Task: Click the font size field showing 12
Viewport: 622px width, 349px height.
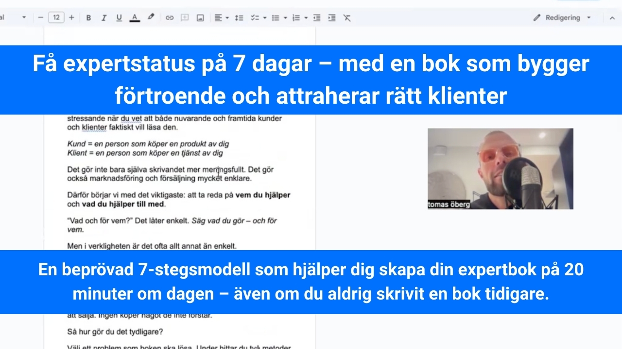Action: 56,18
